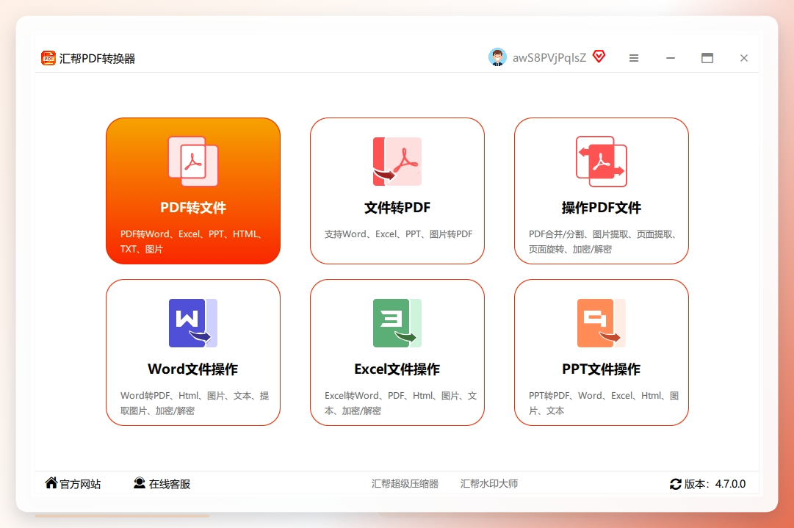Viewport: 794px width, 528px height.
Task: Select the PPT文件操作 icon
Action: pos(602,323)
